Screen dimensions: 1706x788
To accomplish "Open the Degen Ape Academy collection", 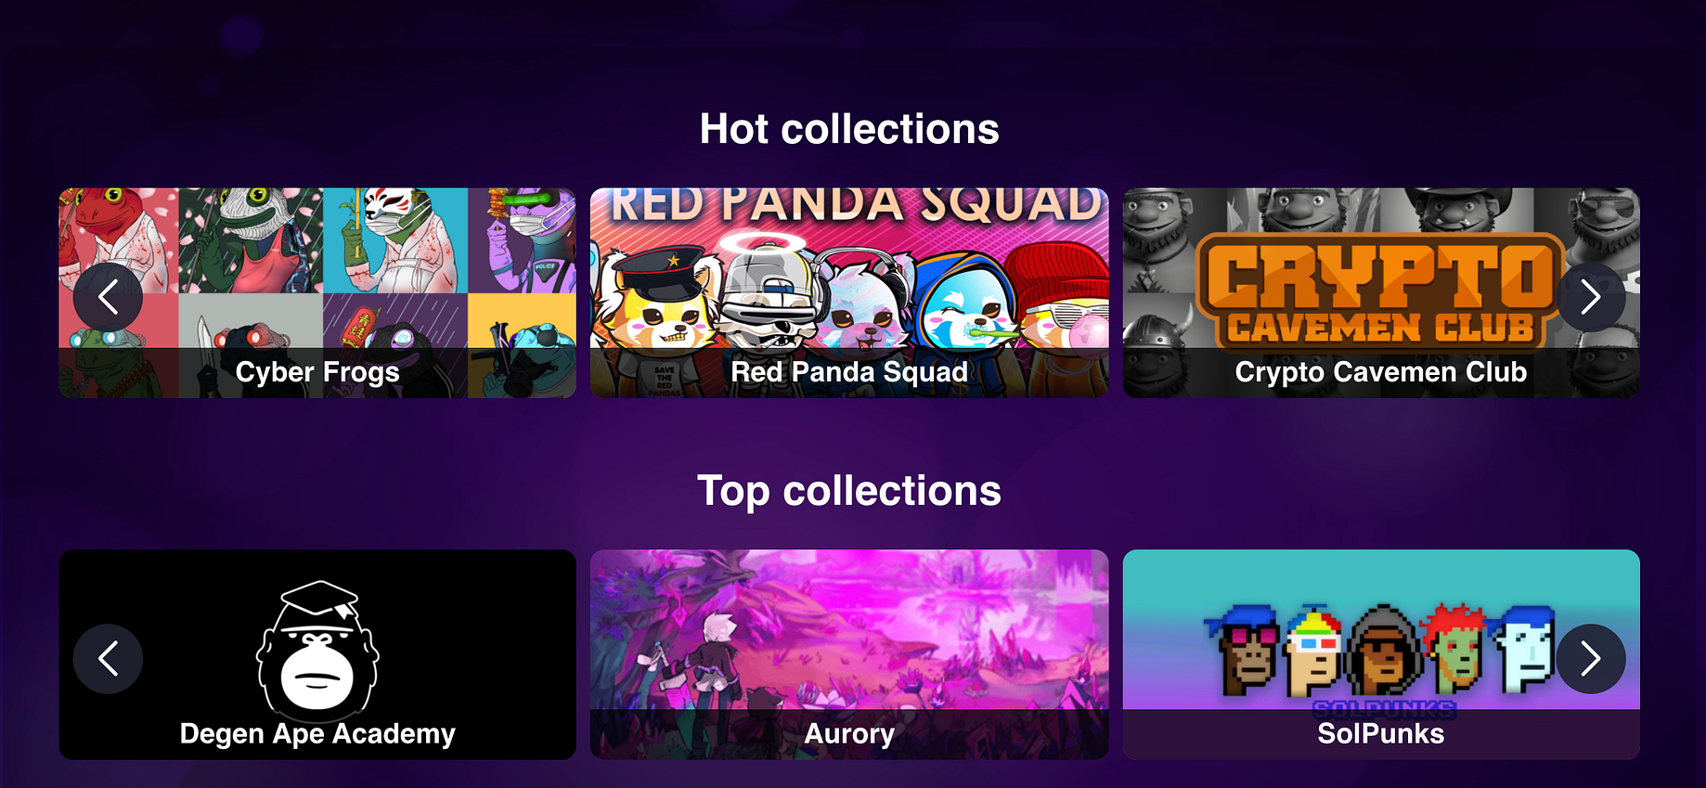I will [317, 654].
